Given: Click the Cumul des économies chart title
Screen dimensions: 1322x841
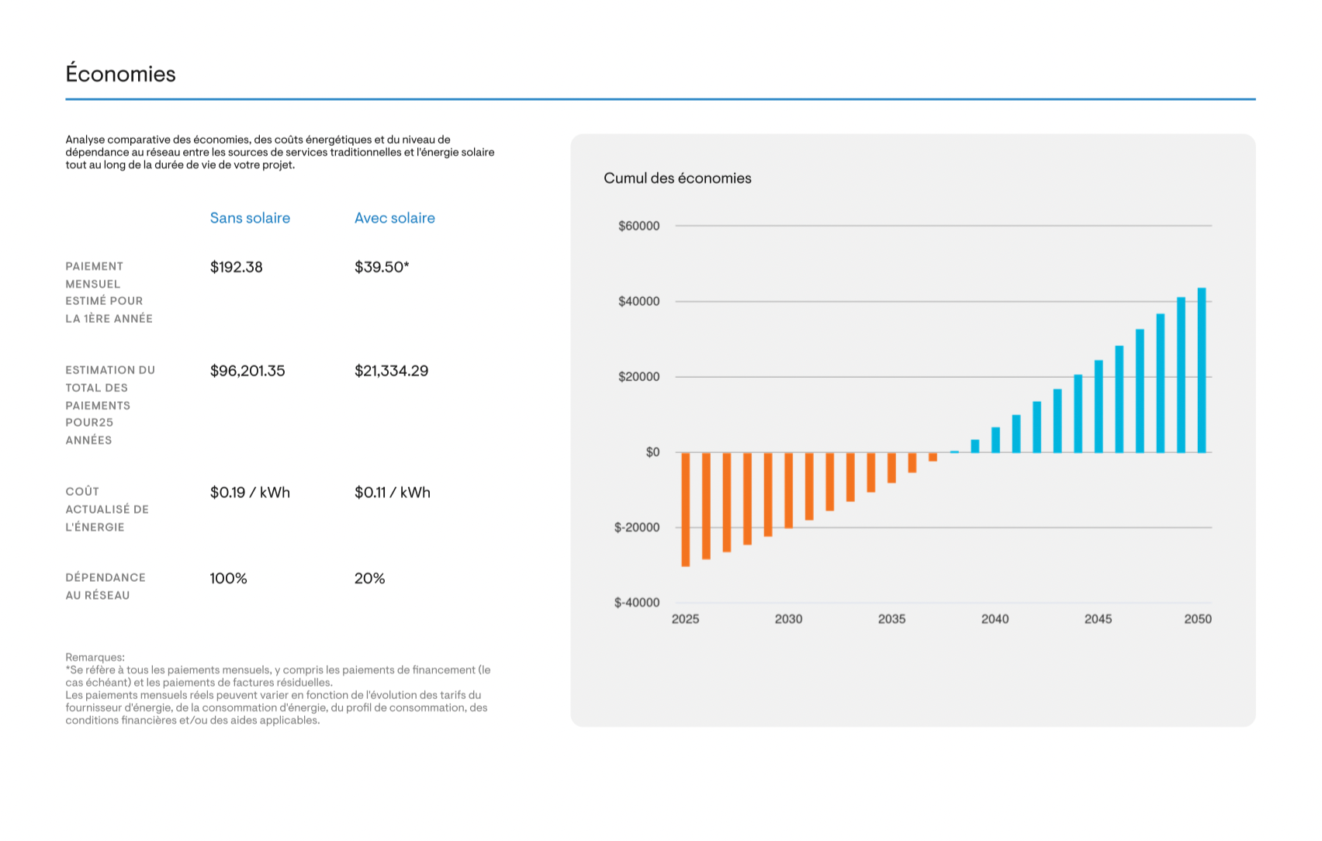Looking at the screenshot, I should 677,178.
